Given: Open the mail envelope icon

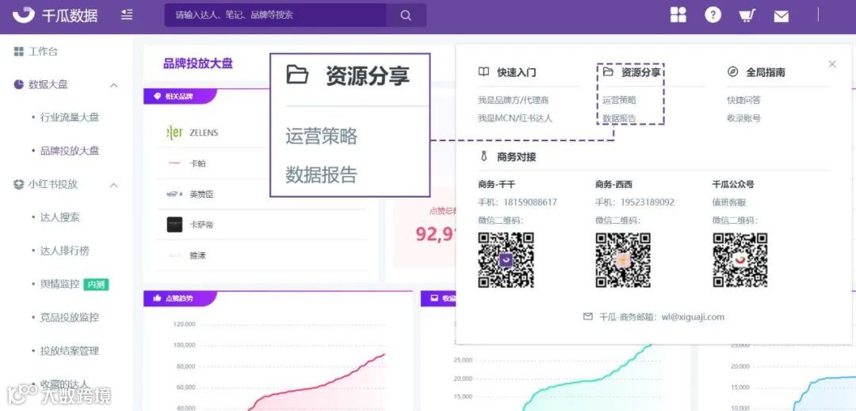Looking at the screenshot, I should click(781, 16).
